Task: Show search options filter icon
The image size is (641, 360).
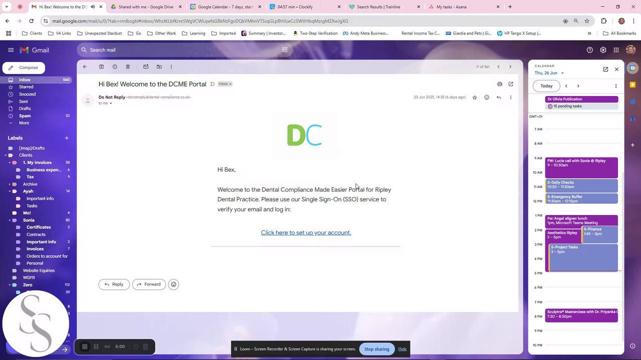Action: pyautogui.click(x=284, y=50)
